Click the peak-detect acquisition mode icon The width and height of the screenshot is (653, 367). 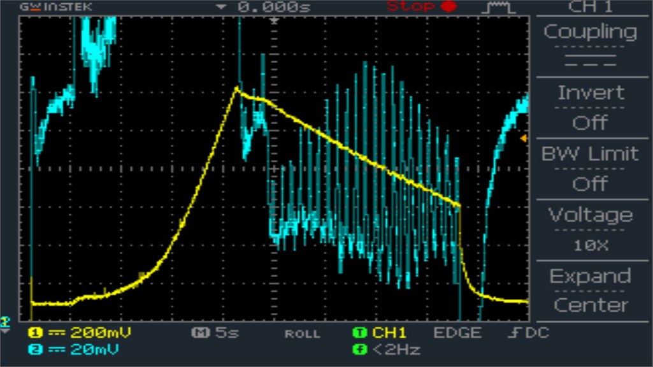(x=498, y=7)
